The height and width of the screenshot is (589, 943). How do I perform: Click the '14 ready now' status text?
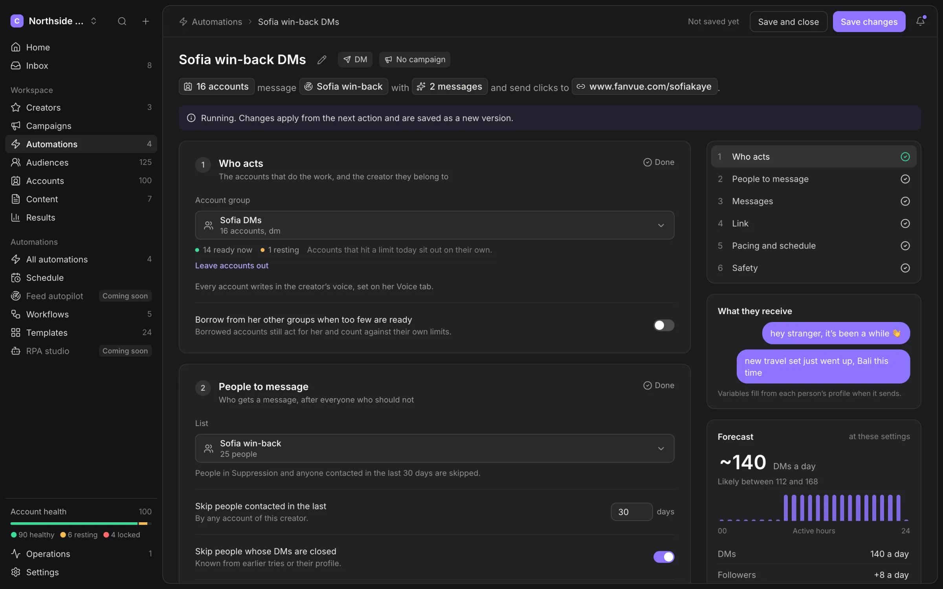click(227, 250)
